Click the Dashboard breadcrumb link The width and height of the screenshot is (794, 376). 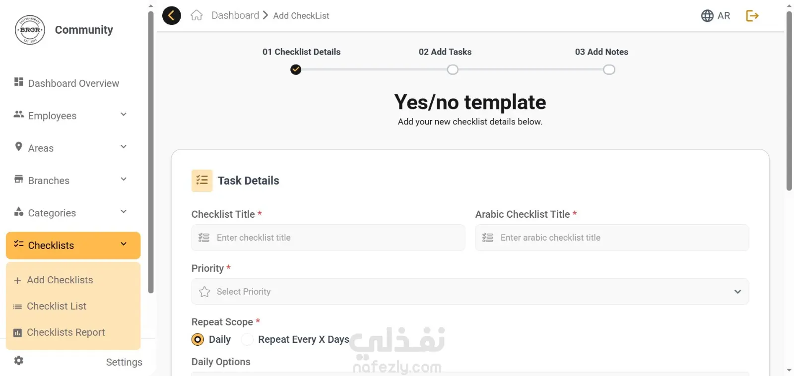click(235, 15)
